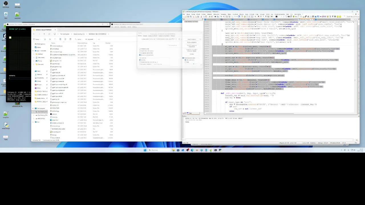Toggle 'Znajdź tylko całe wyrazy' checkbox

[140, 51]
